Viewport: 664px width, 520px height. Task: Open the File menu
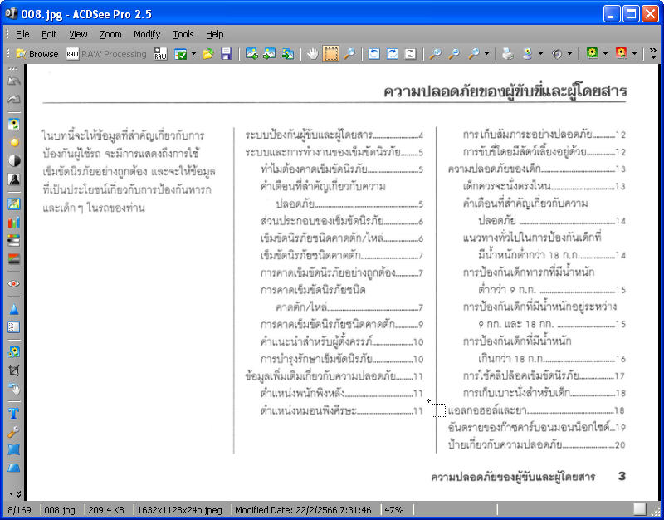[x=22, y=34]
